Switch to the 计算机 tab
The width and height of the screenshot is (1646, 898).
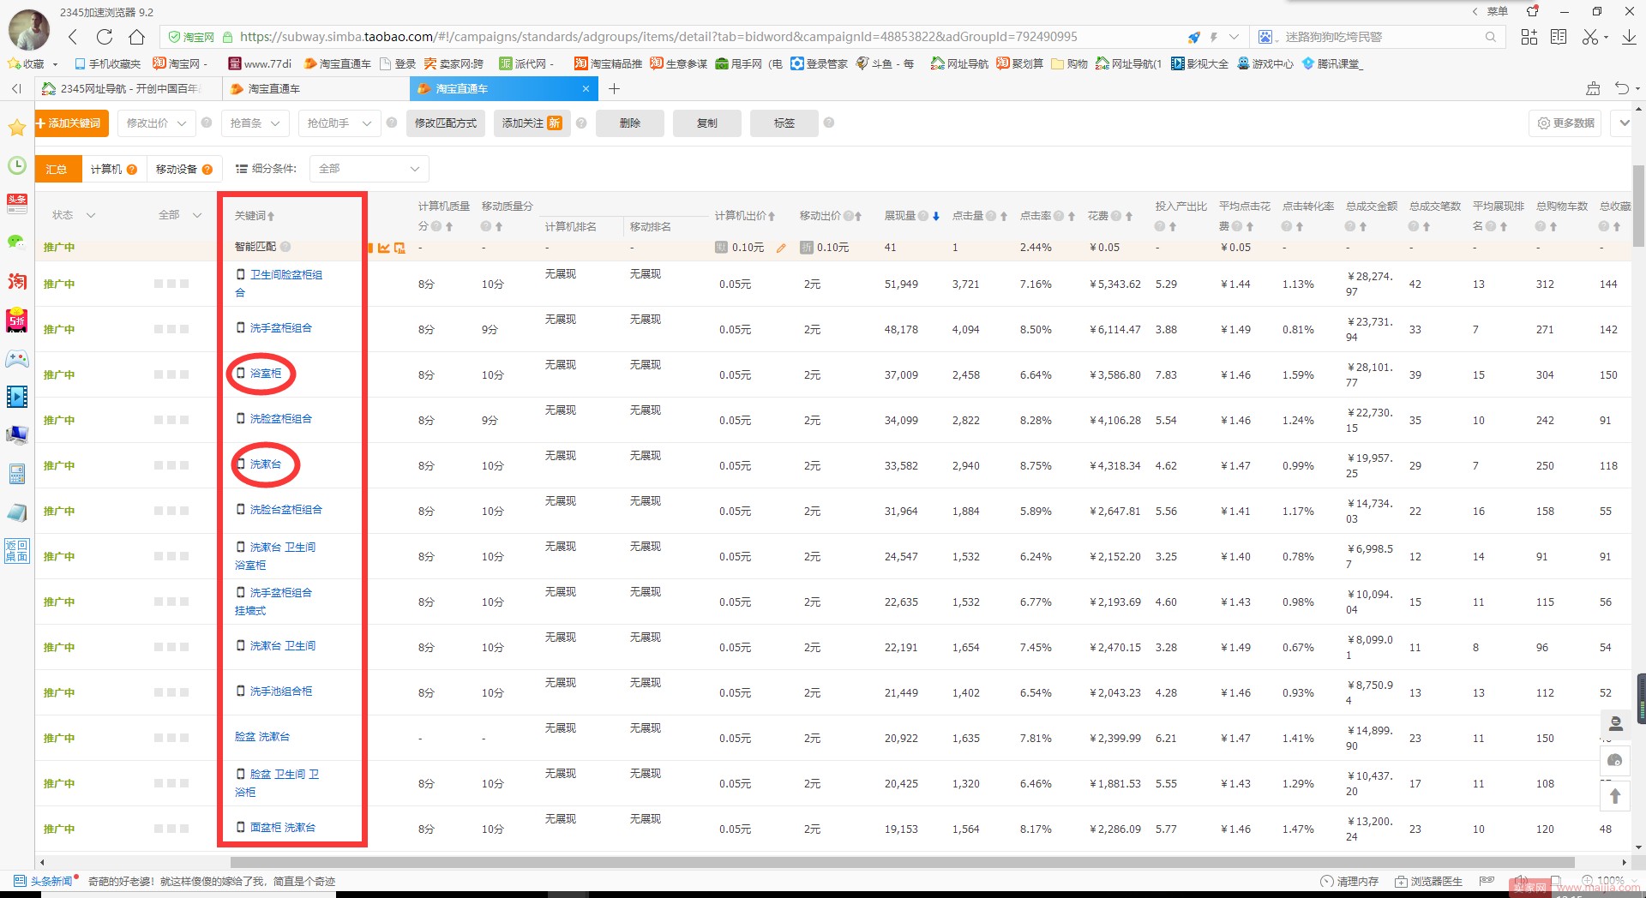tap(113, 169)
